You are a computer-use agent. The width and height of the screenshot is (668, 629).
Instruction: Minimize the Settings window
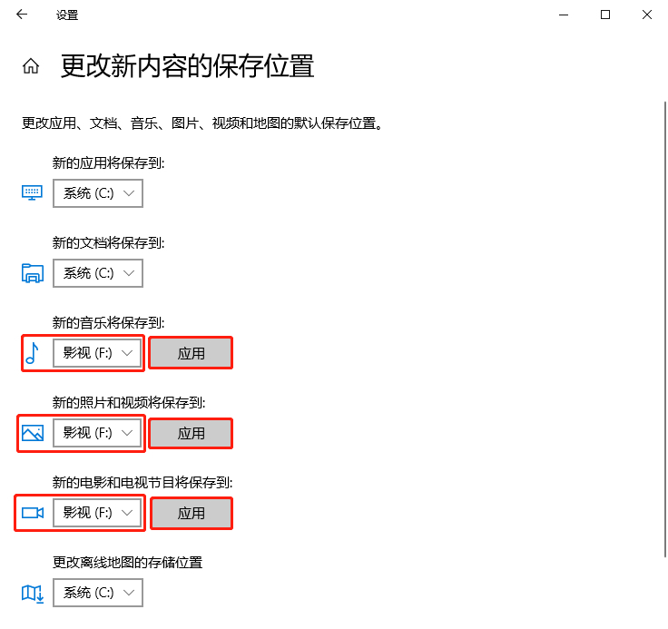[564, 15]
